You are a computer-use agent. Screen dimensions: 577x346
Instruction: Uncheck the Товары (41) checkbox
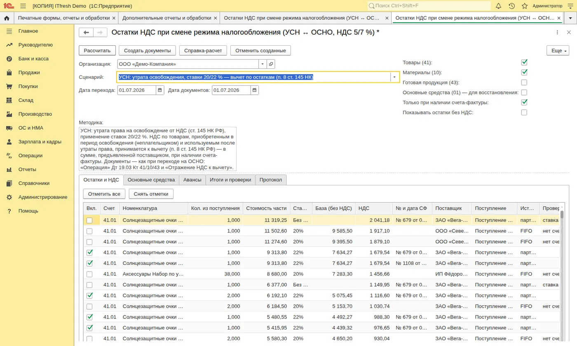tap(524, 63)
